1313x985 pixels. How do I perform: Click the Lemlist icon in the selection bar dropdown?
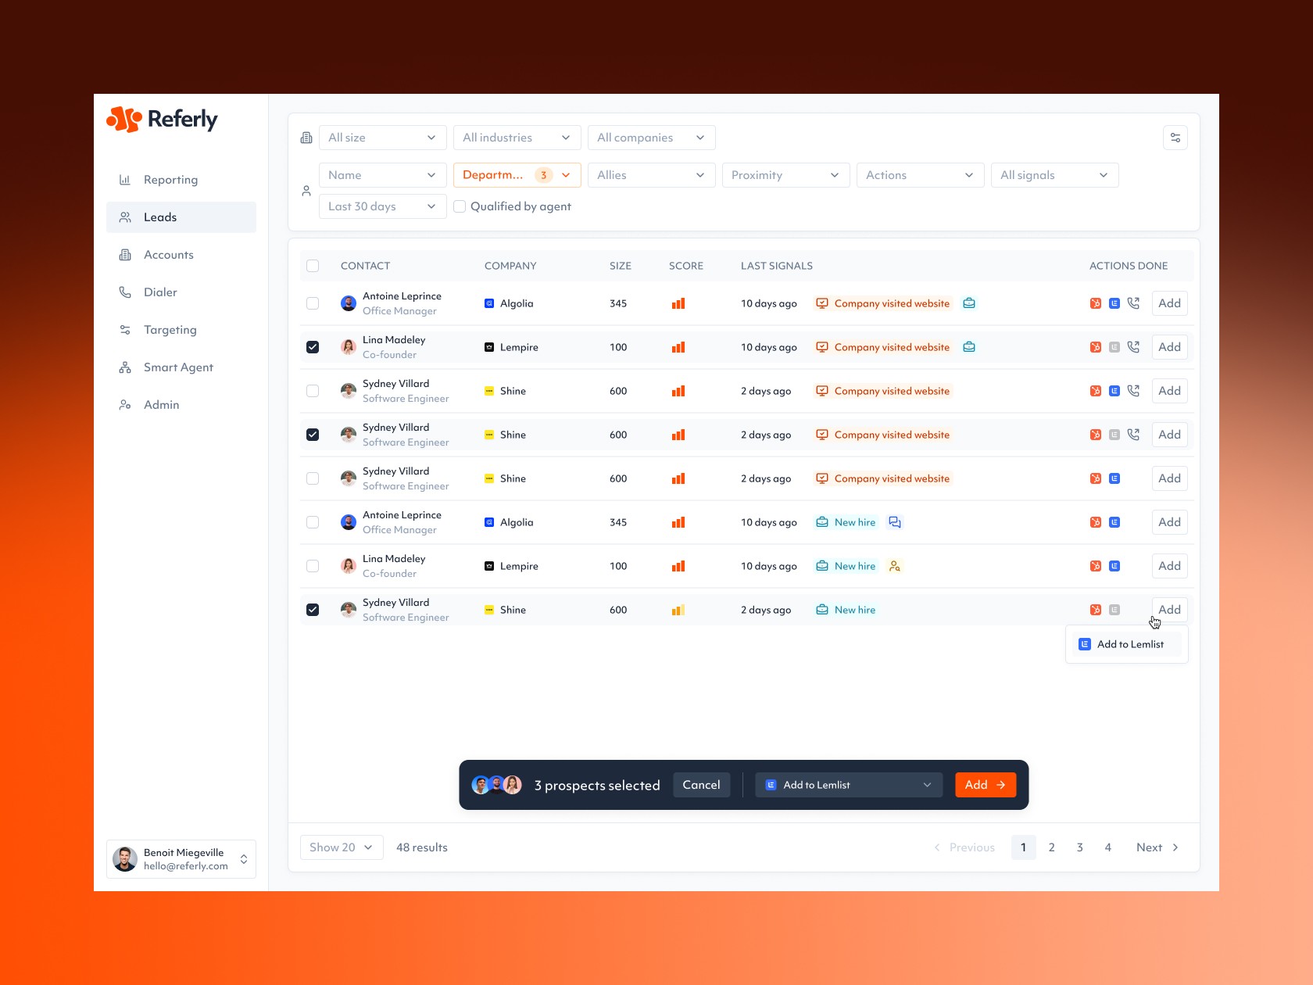point(771,785)
